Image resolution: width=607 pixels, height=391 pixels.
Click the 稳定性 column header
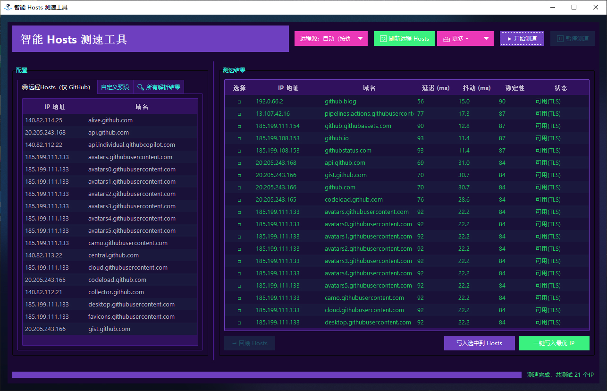pyautogui.click(x=515, y=88)
